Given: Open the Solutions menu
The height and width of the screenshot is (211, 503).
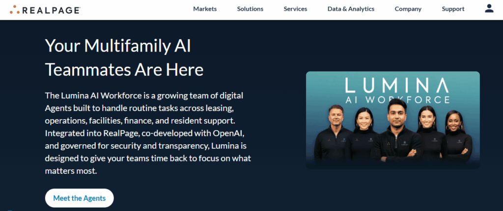Looking at the screenshot, I should point(250,9).
